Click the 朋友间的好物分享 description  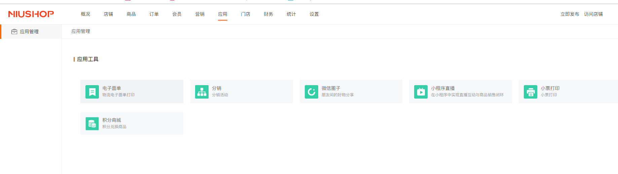click(x=338, y=95)
